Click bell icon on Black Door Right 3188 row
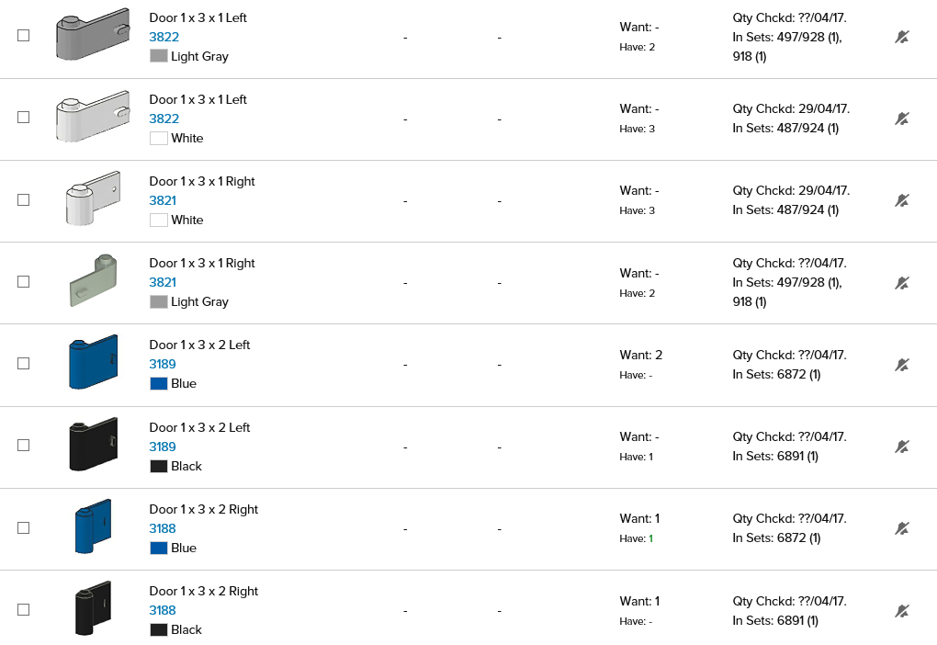Viewport: 937px width, 645px height. coord(902,611)
